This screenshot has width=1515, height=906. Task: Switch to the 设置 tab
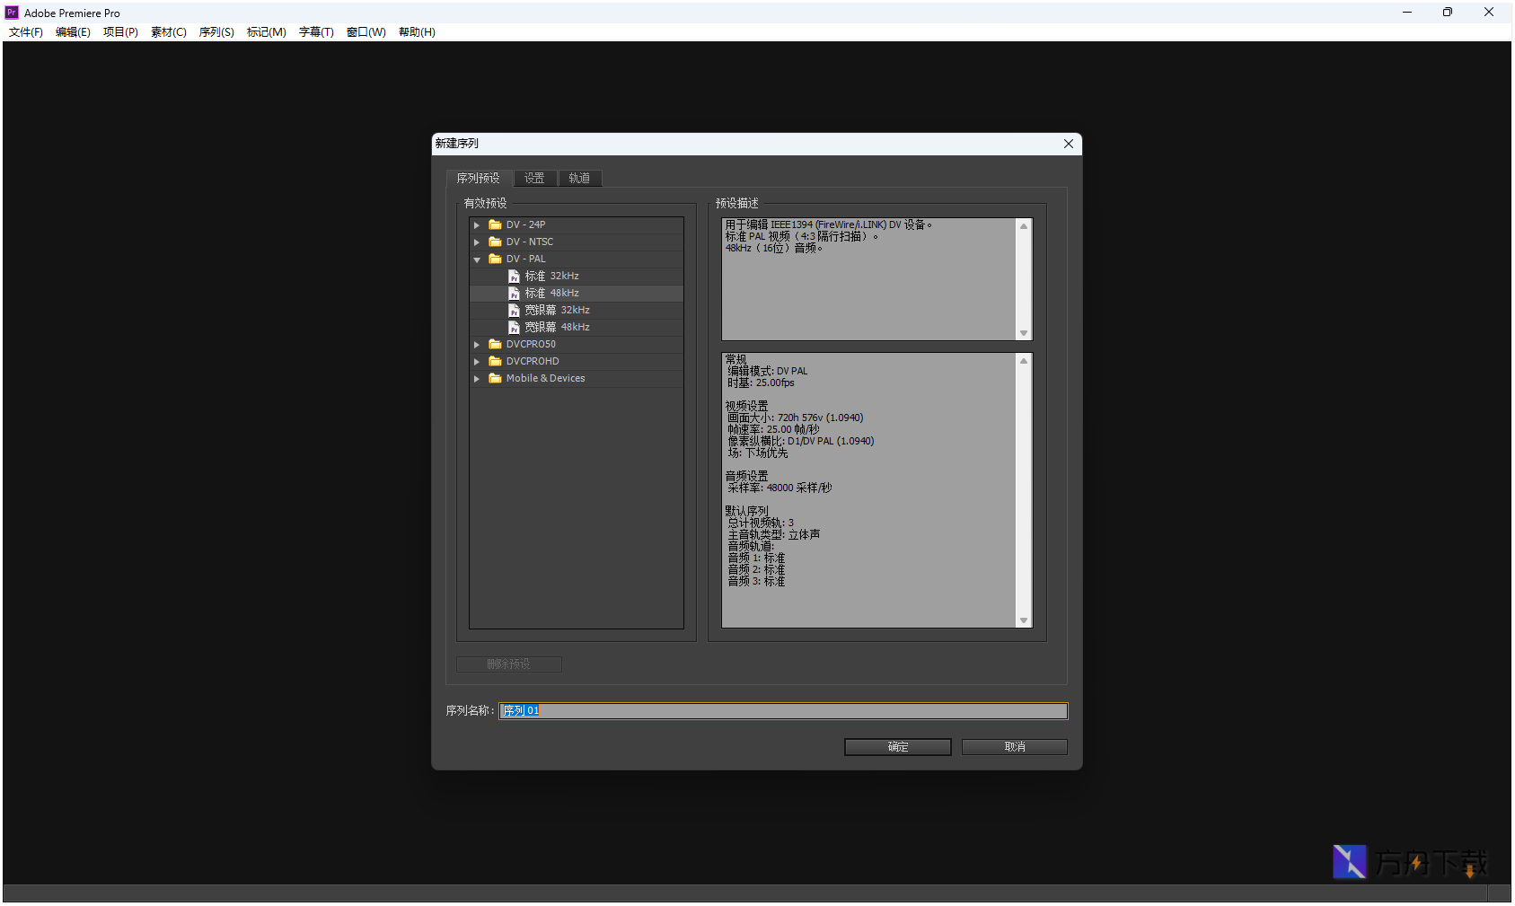pyautogui.click(x=534, y=178)
